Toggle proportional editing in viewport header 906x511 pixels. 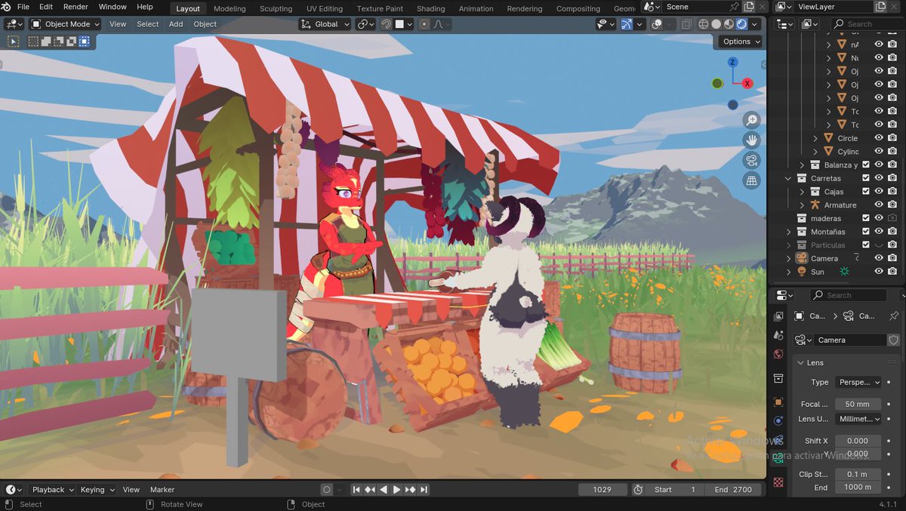[424, 24]
